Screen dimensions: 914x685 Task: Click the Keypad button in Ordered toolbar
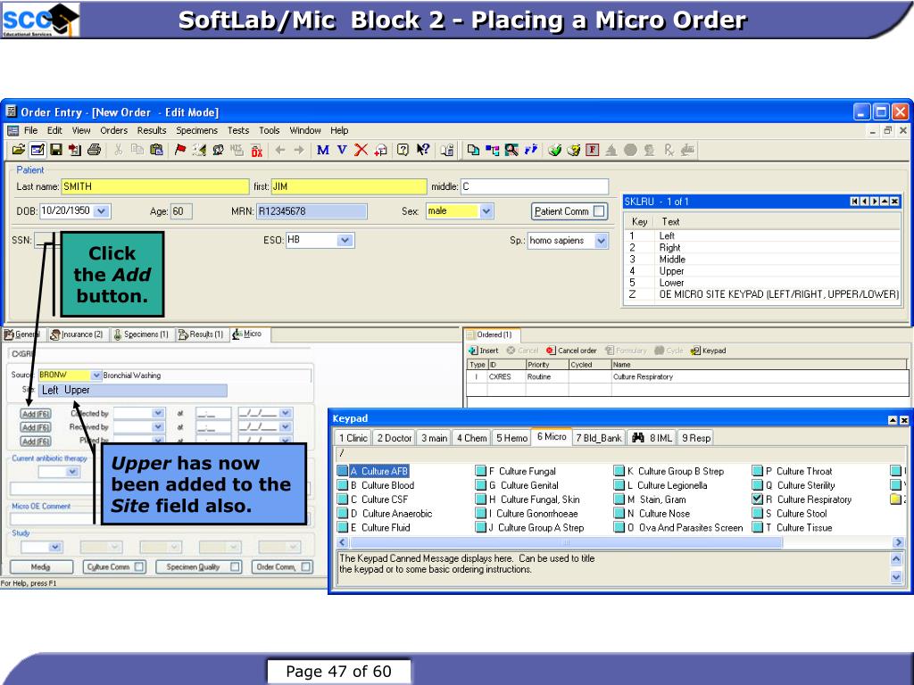pyautogui.click(x=708, y=351)
